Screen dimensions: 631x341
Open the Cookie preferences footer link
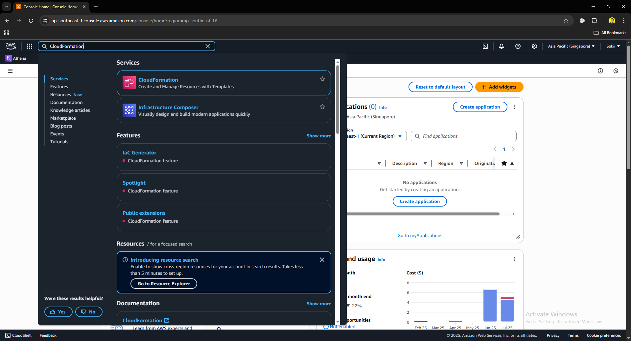[604, 335]
